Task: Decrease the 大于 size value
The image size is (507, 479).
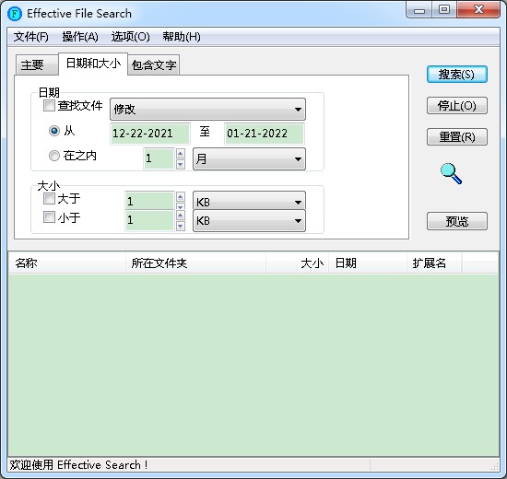Action: (x=181, y=206)
